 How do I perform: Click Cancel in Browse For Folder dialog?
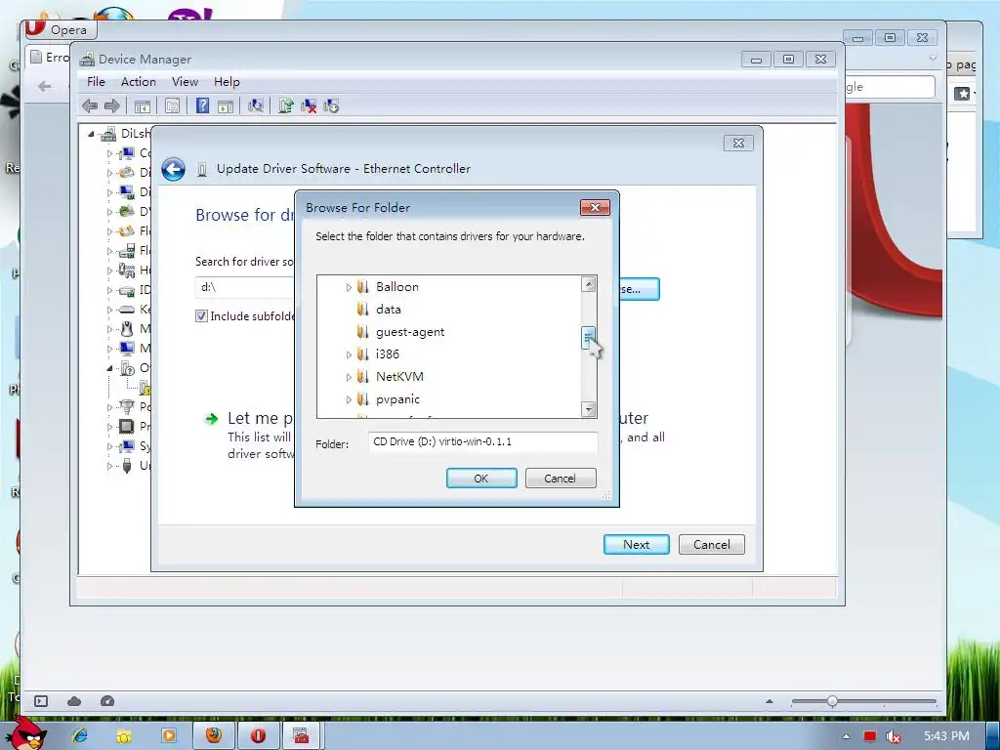[560, 479]
